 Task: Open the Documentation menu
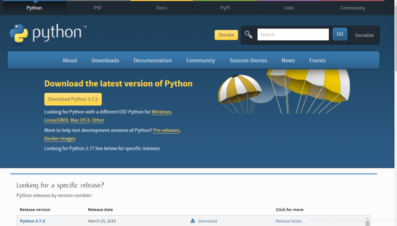pos(153,61)
